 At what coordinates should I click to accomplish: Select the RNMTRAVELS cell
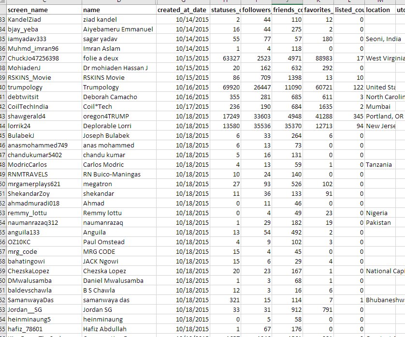pos(44,174)
